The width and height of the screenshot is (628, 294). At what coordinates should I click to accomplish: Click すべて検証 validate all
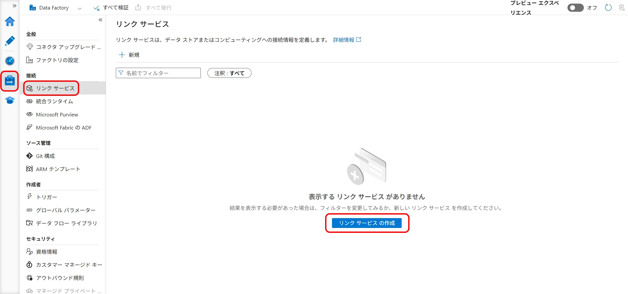(x=111, y=8)
